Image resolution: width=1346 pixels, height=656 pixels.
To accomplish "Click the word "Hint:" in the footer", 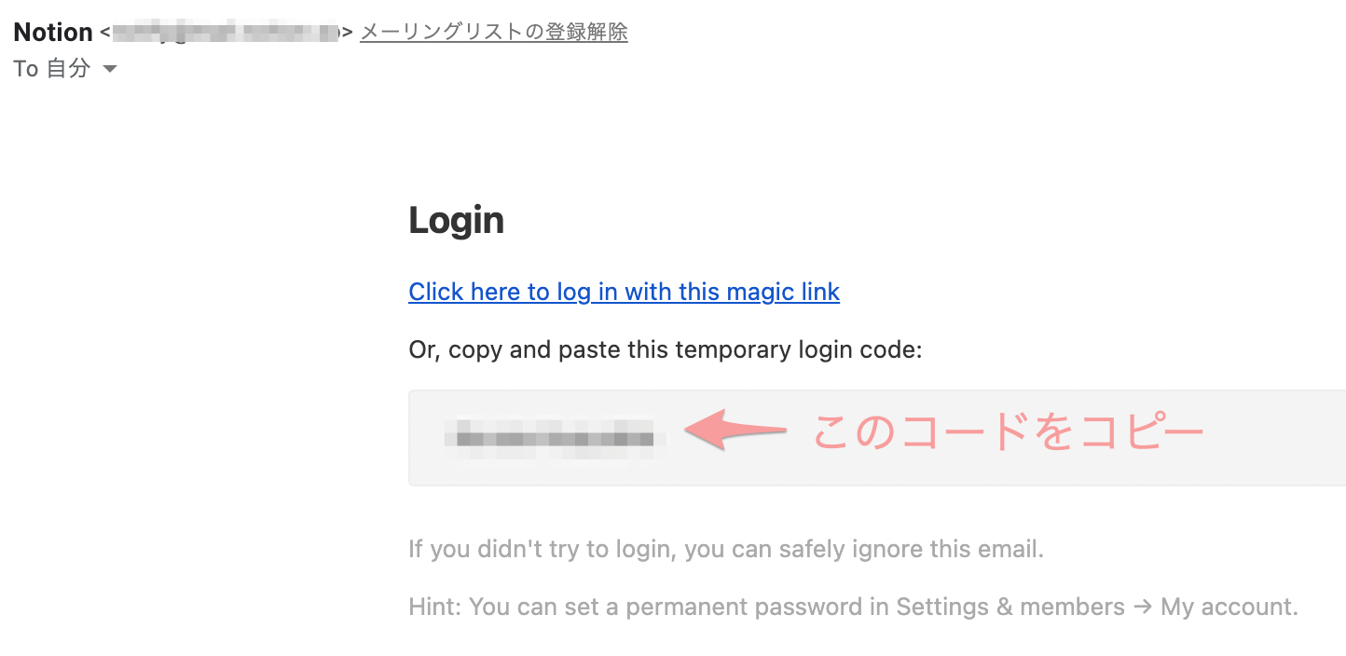I will click(434, 608).
